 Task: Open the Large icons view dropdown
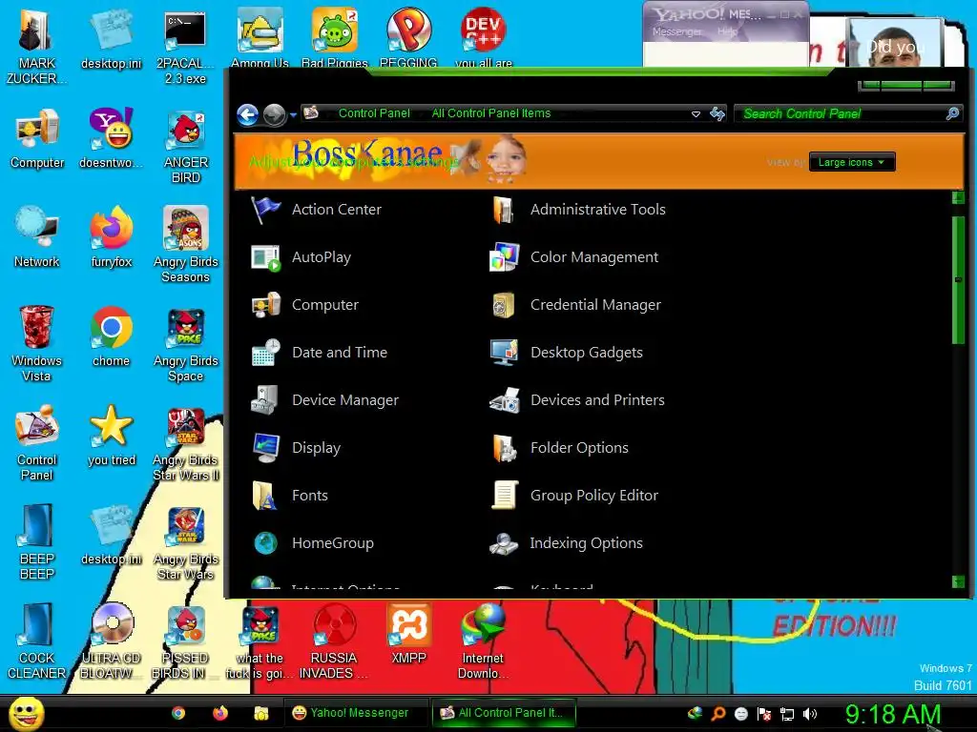coord(852,162)
